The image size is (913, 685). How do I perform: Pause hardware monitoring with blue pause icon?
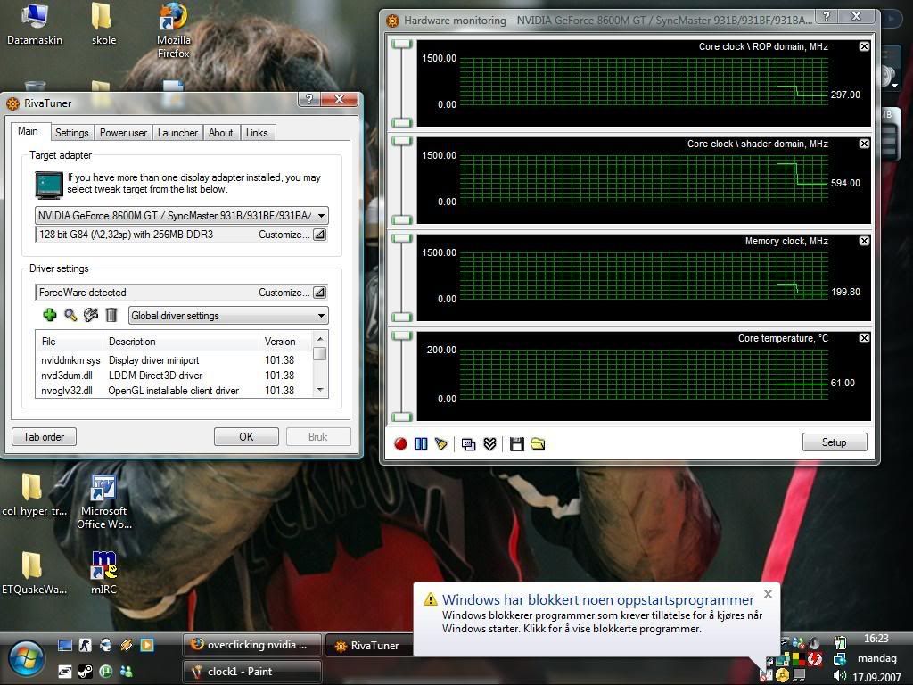[421, 444]
